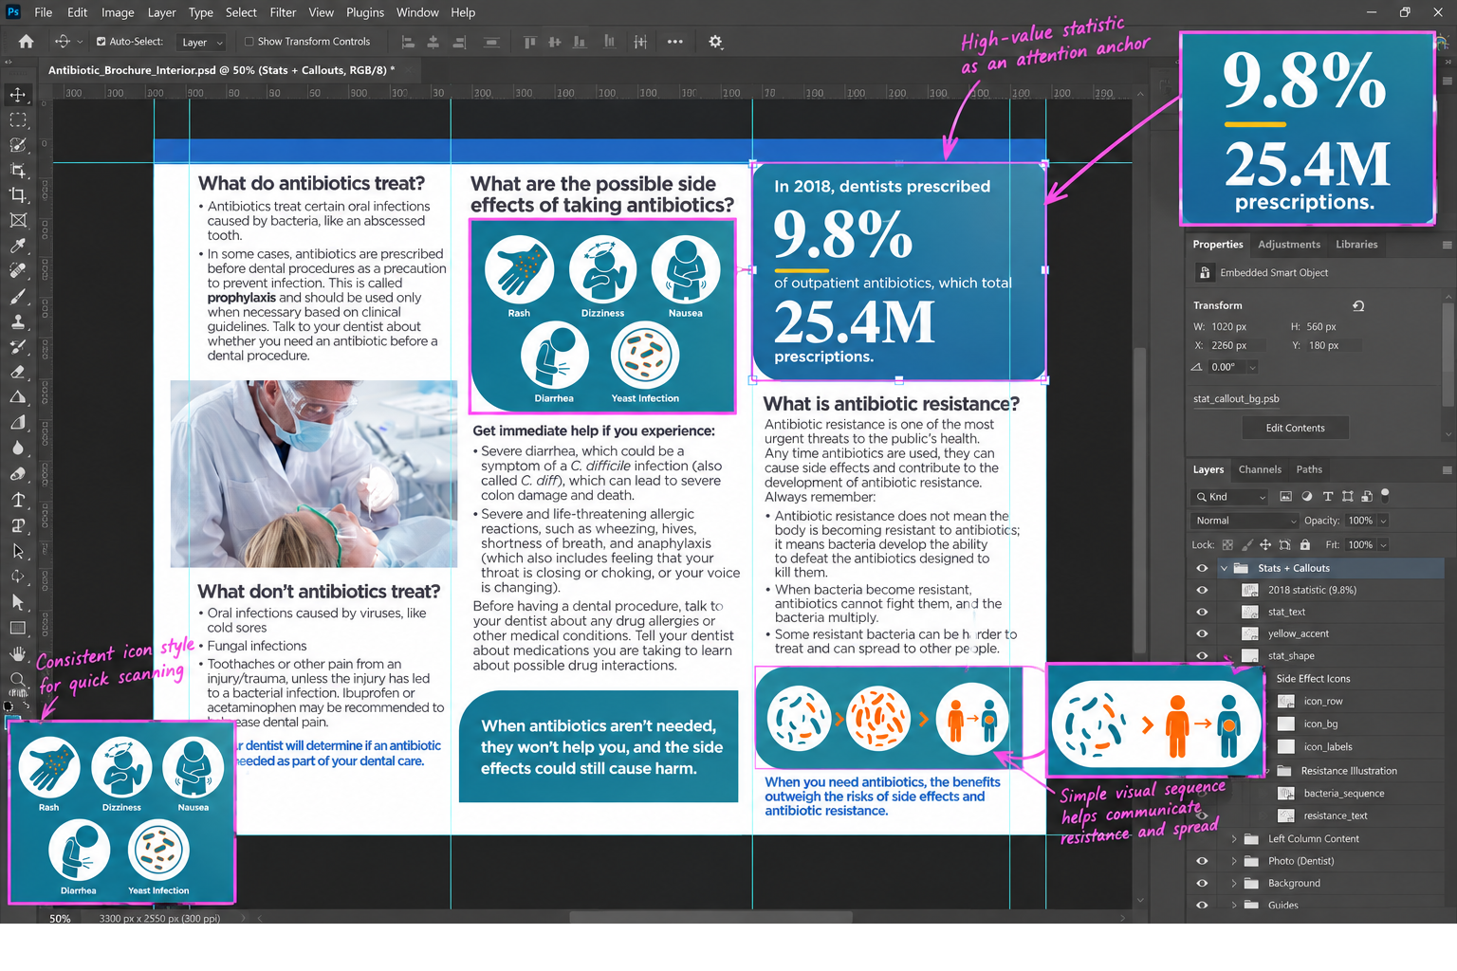Click the lock position icon
This screenshot has height=971, width=1457.
click(x=1265, y=545)
